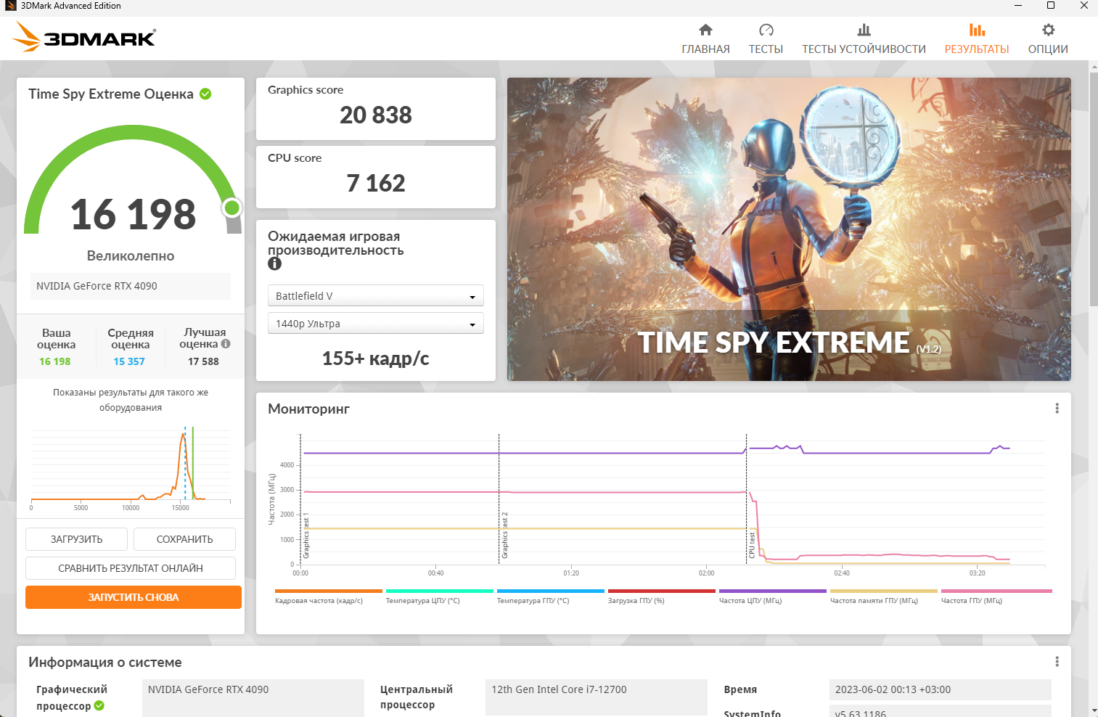The width and height of the screenshot is (1098, 717).
Task: Click the main score 16 198
Action: [x=133, y=214]
